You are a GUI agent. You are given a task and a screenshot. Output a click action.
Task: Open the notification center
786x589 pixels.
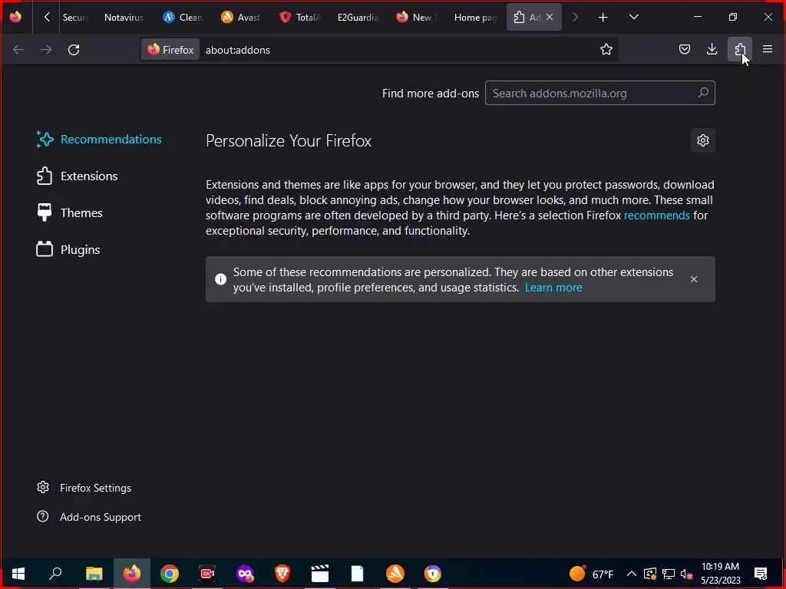761,574
